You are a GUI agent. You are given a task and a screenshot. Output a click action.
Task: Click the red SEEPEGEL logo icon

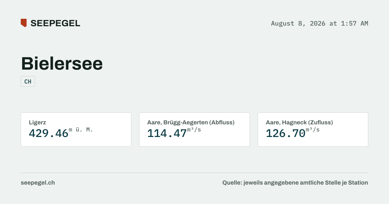click(24, 23)
